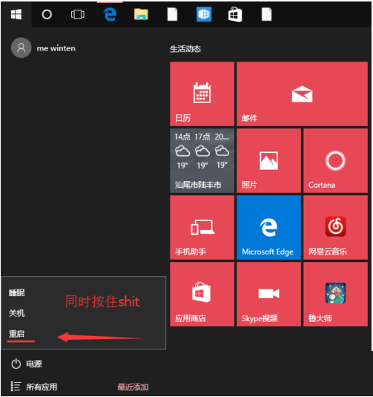Image resolution: width=373 pixels, height=397 pixels.
Task: Open the Cortana tile
Action: (335, 160)
